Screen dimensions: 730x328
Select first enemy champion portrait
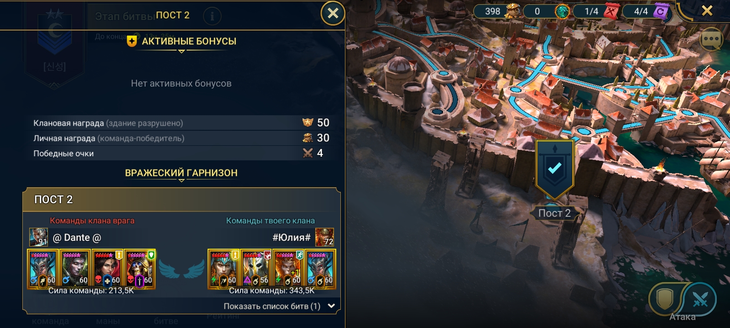coord(42,269)
